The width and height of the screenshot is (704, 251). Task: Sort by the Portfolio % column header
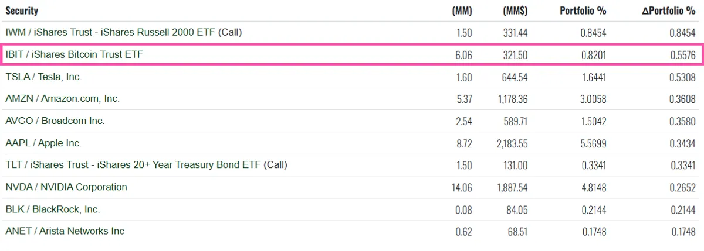583,11
